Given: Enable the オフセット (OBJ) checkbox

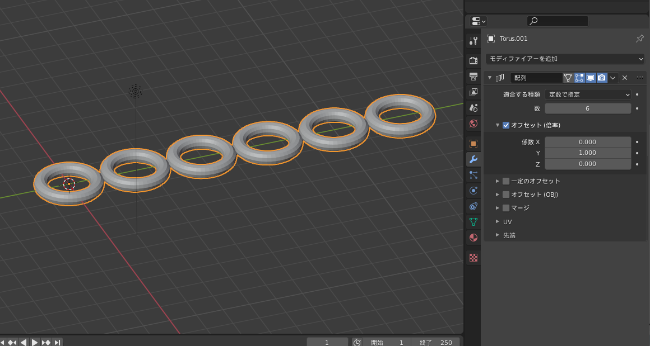Looking at the screenshot, I should 506,195.
